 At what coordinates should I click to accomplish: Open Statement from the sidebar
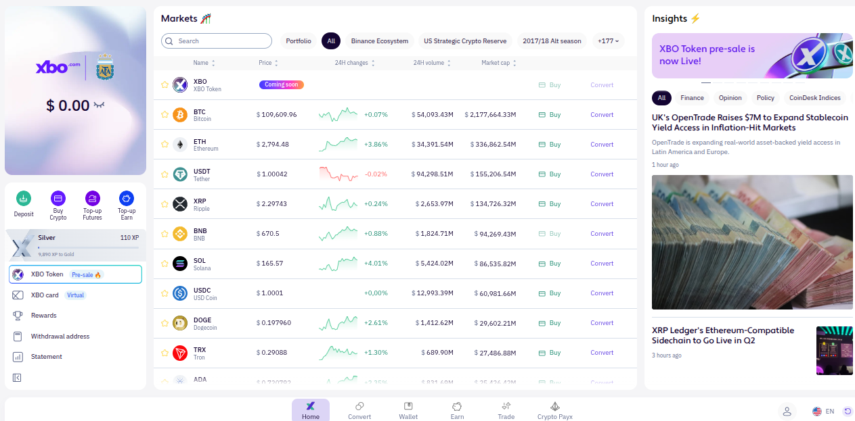pos(75,357)
